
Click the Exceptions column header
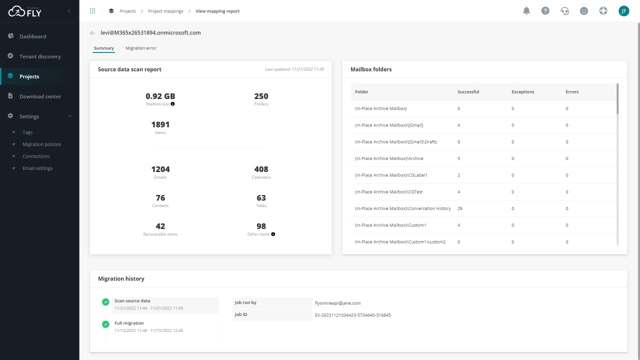tap(522, 92)
